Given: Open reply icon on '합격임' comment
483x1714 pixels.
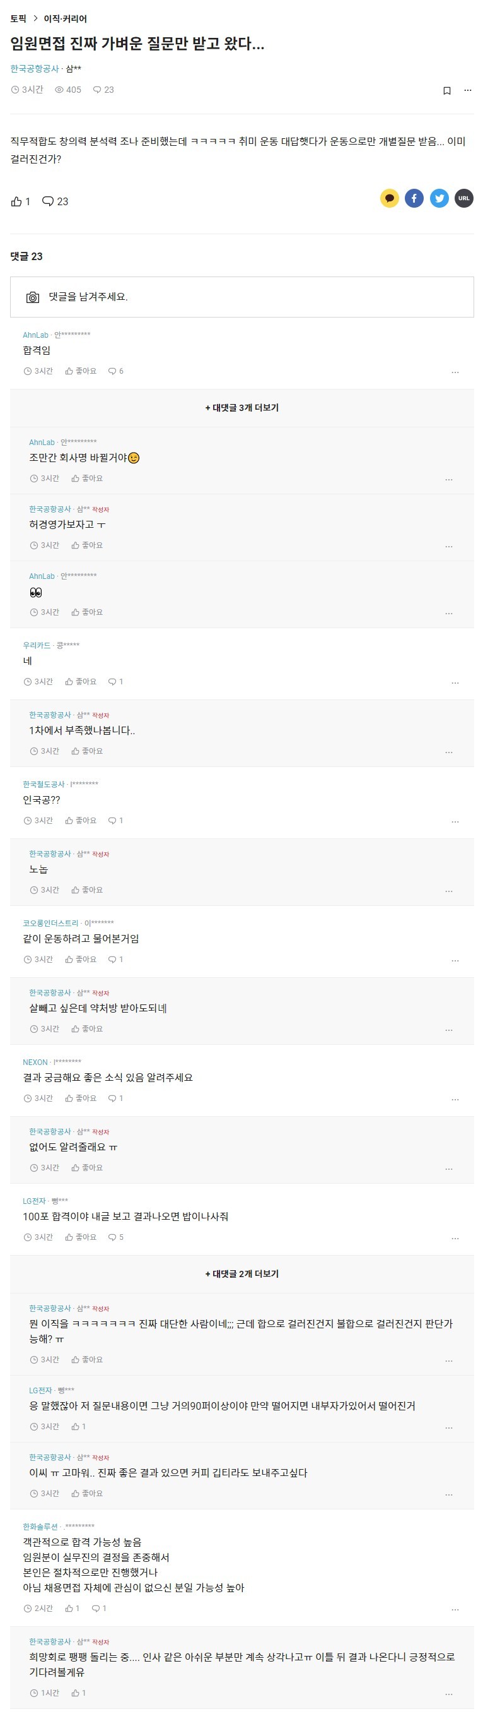Looking at the screenshot, I should [x=115, y=371].
